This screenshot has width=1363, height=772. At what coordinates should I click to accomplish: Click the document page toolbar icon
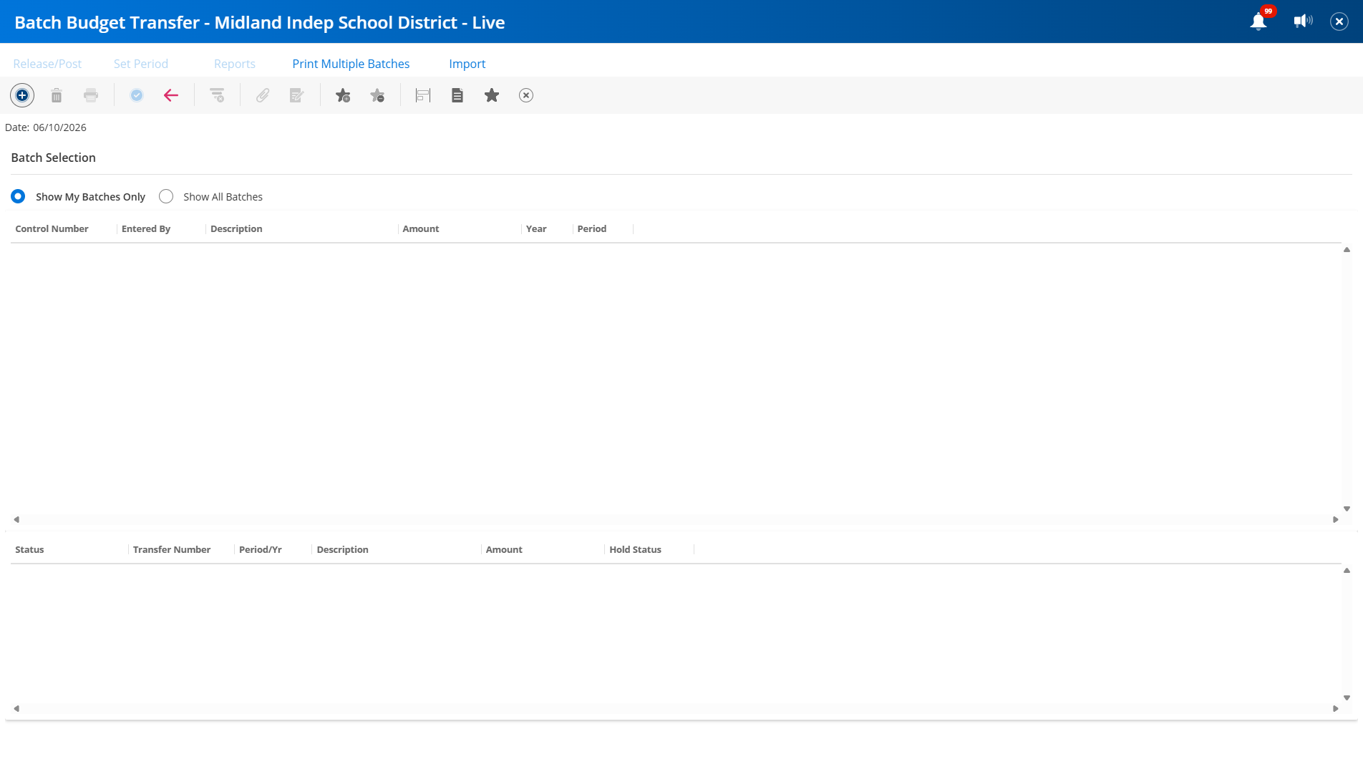point(457,95)
